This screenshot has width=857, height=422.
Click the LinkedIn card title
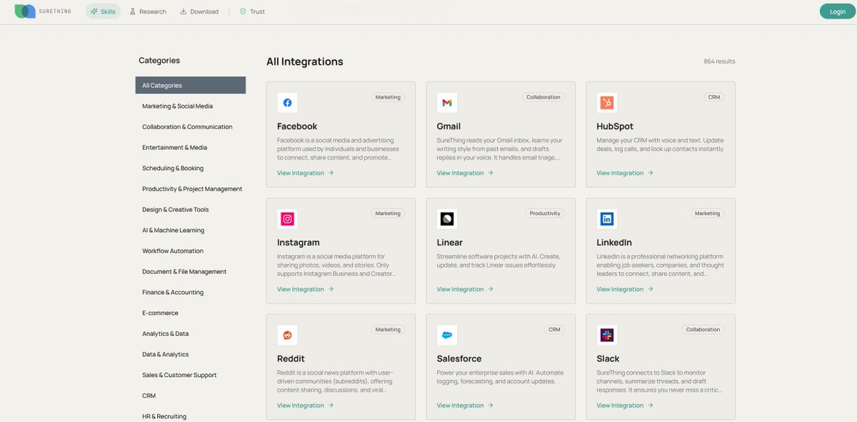coord(614,243)
